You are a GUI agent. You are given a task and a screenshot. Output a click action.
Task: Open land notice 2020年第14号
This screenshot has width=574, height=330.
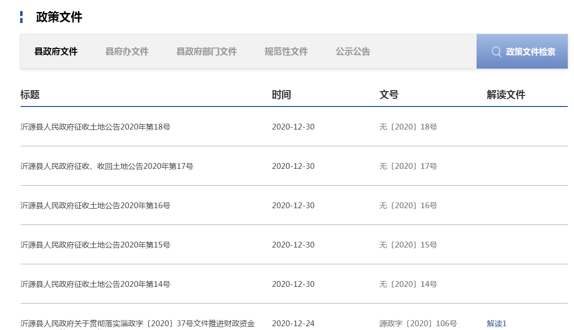[x=95, y=284]
